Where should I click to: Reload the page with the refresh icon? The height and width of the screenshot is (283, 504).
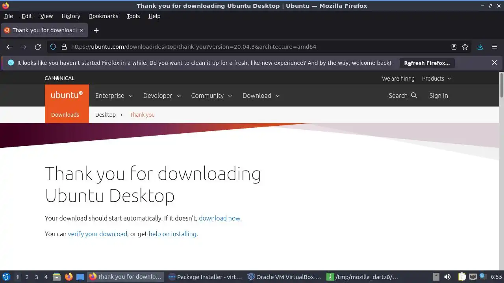(x=38, y=47)
